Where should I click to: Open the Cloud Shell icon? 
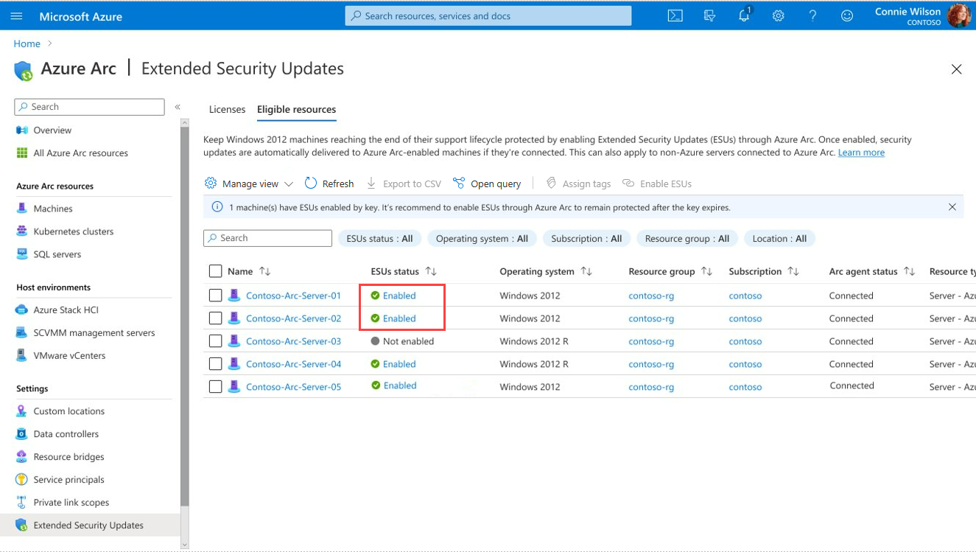click(x=675, y=15)
